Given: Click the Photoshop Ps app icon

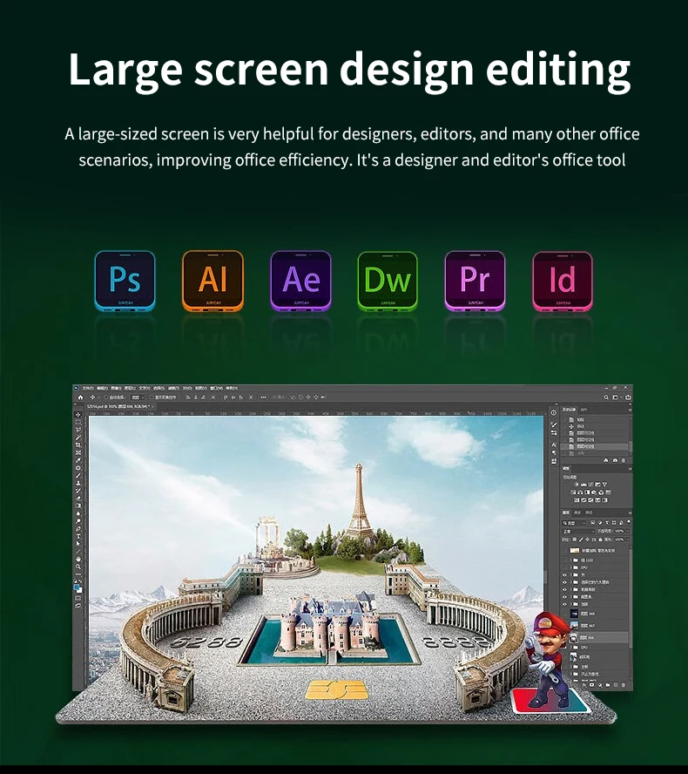Looking at the screenshot, I should coord(125,281).
